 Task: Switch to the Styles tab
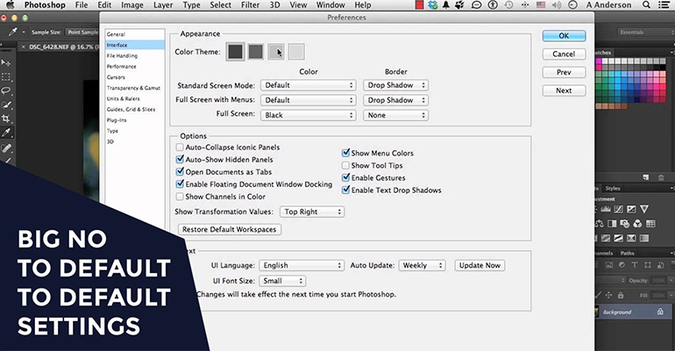(x=613, y=188)
